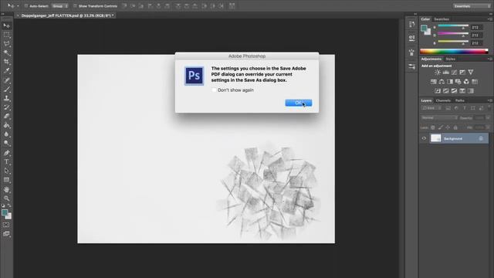Select the Magic Wand tool

click(x=7, y=53)
